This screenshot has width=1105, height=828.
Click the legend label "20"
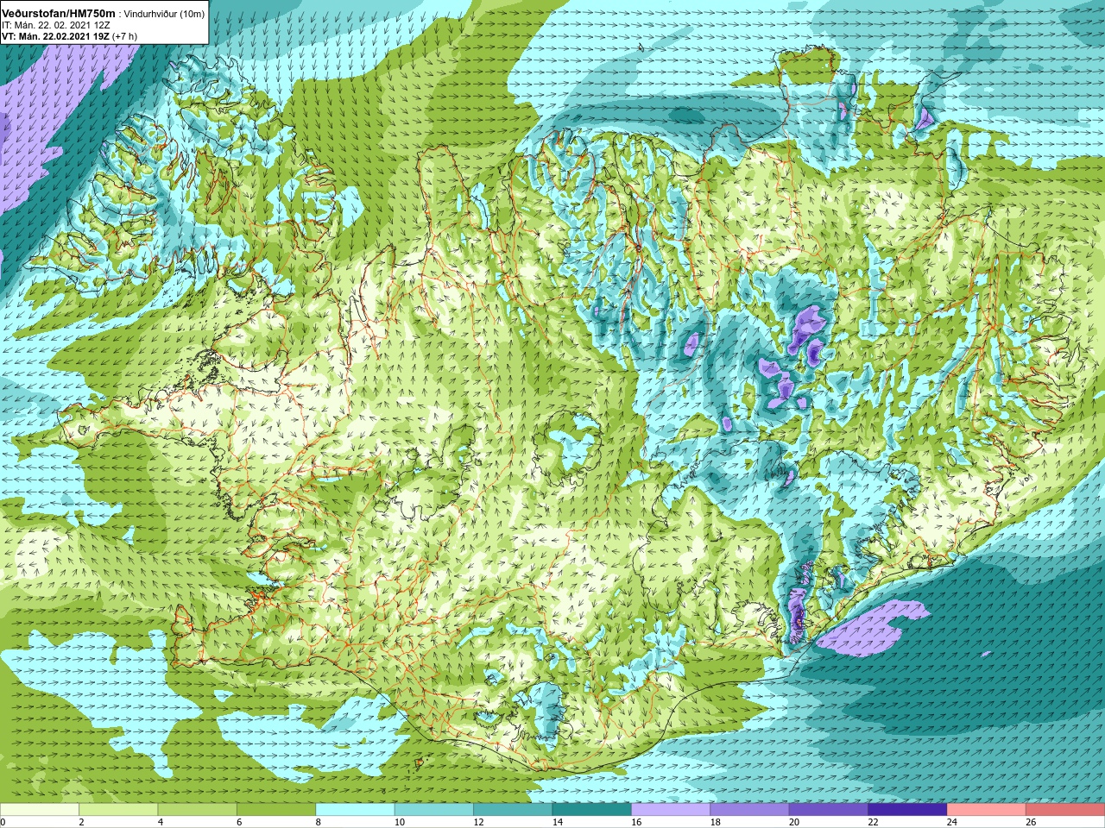[x=794, y=823]
